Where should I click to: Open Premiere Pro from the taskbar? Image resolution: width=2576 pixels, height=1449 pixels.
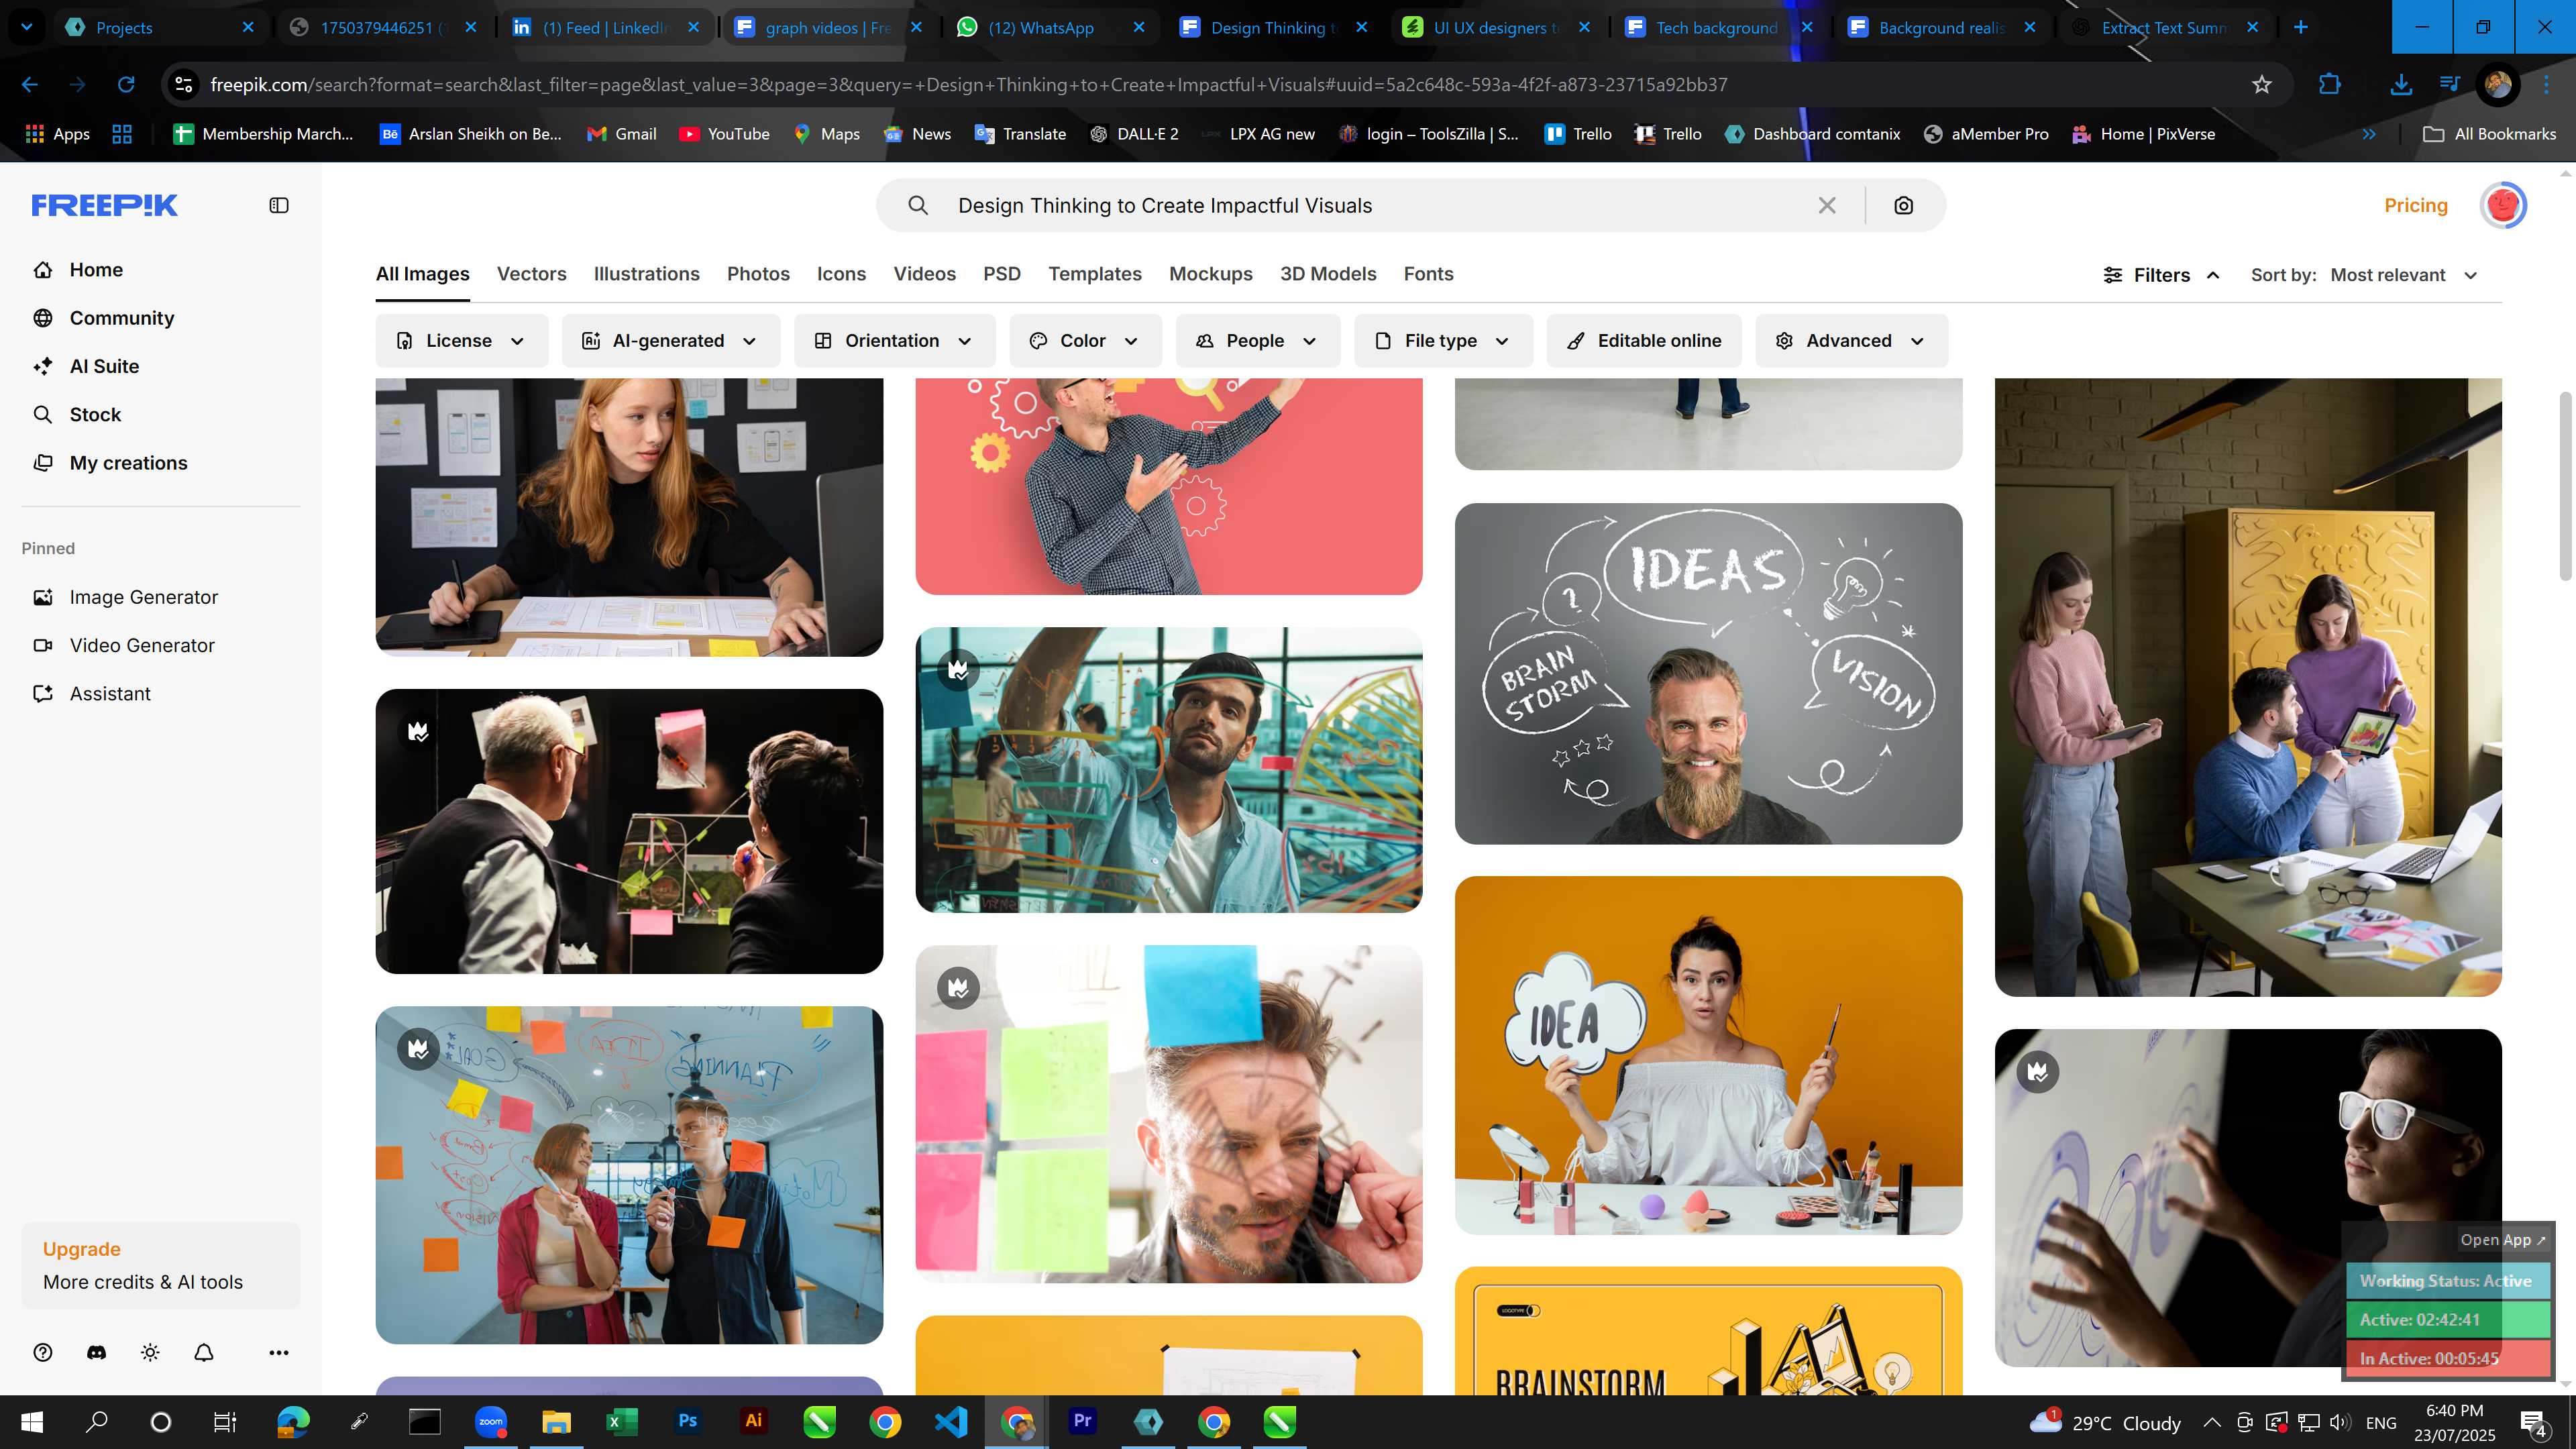coord(1082,1421)
